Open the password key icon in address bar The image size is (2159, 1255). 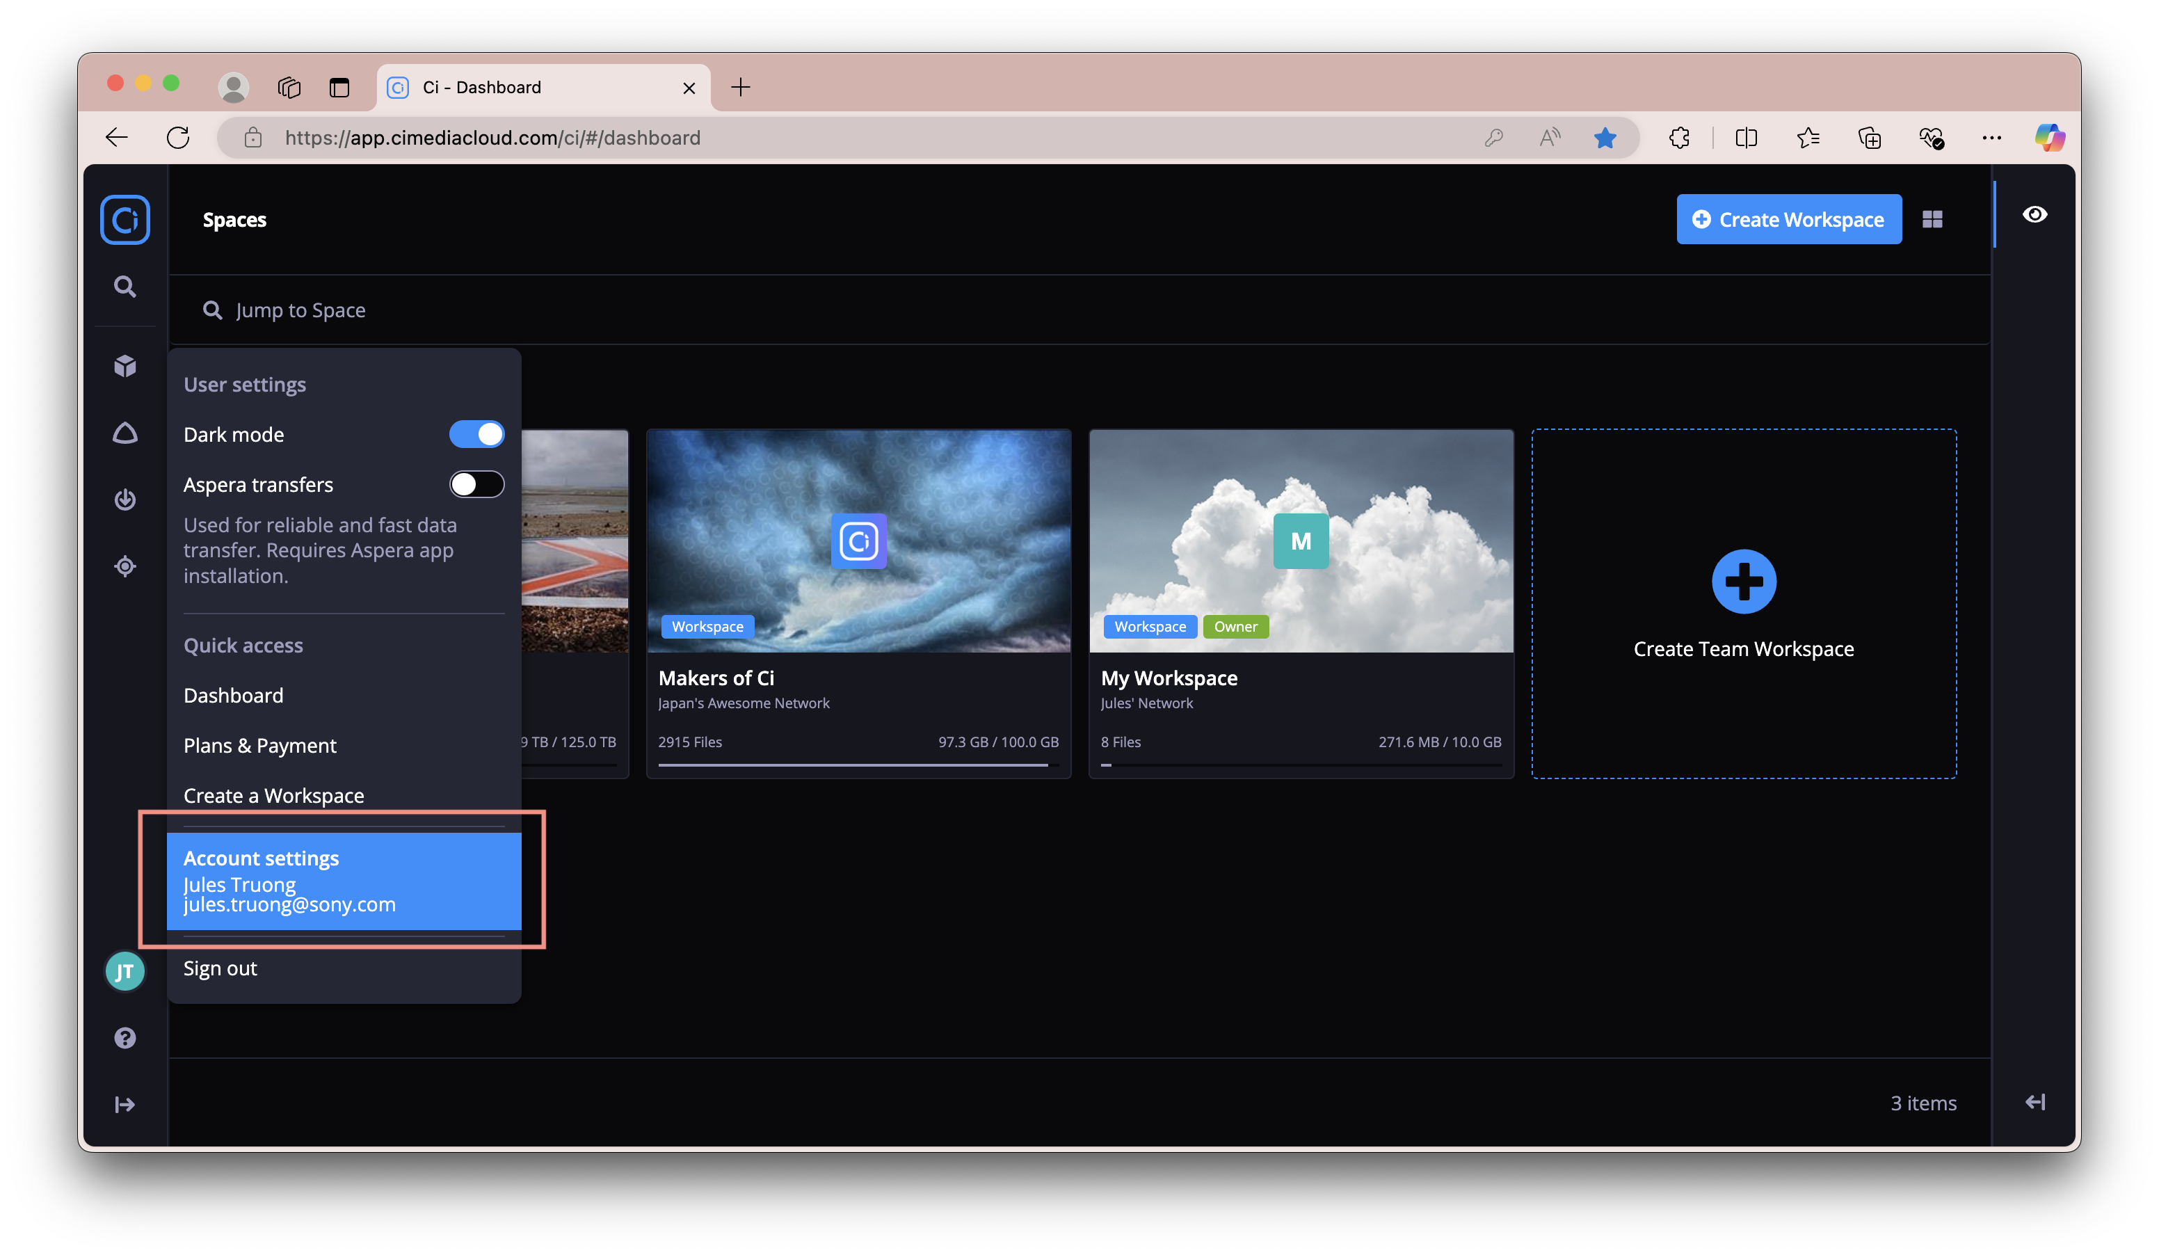click(1494, 138)
